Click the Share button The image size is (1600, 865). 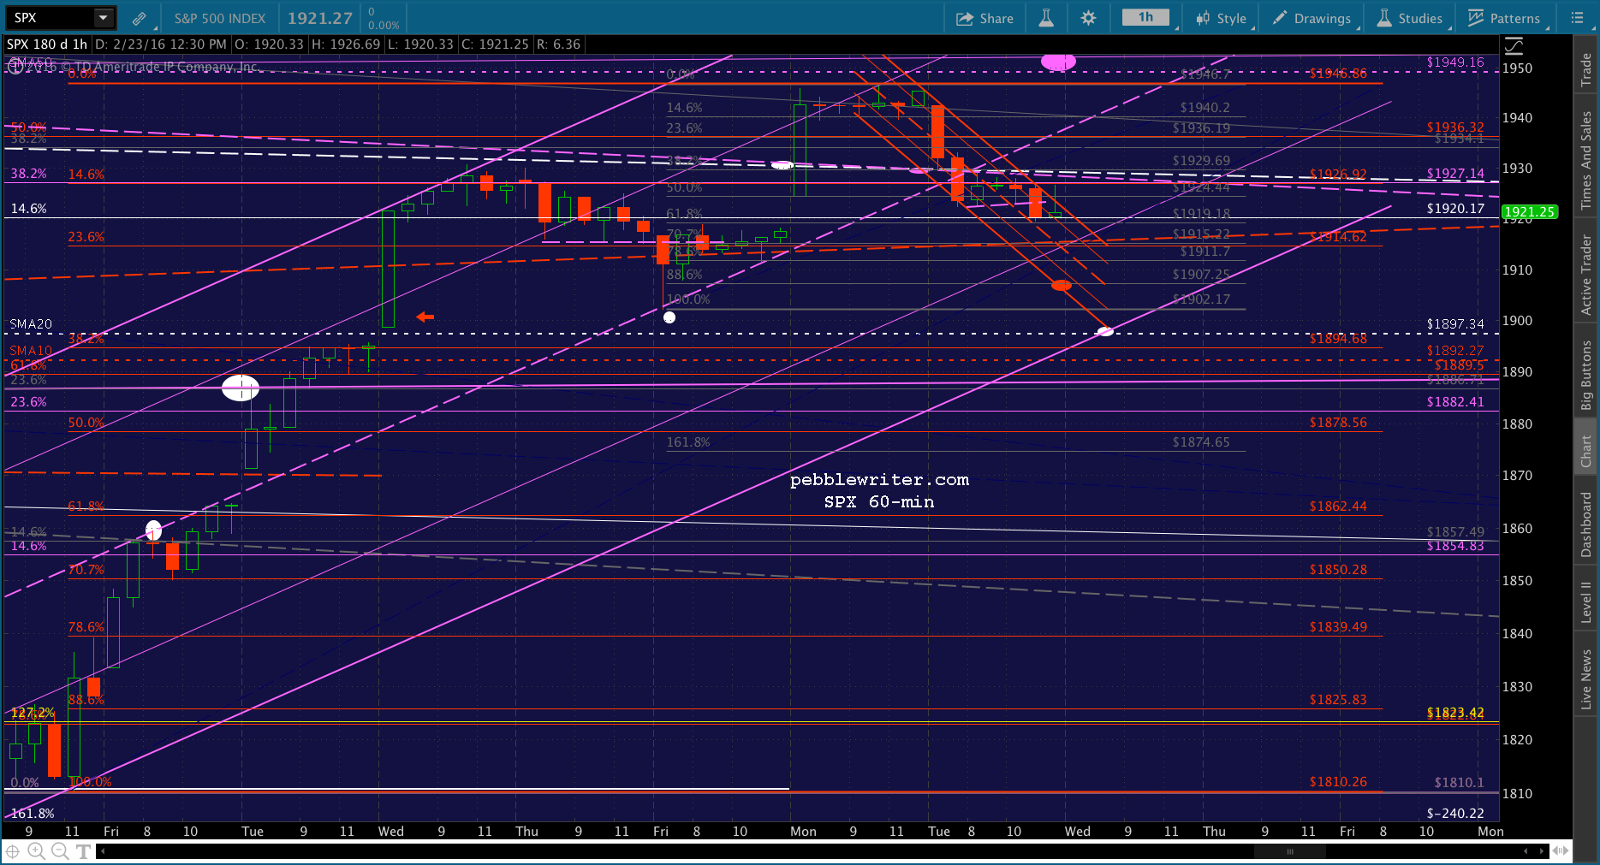click(984, 18)
